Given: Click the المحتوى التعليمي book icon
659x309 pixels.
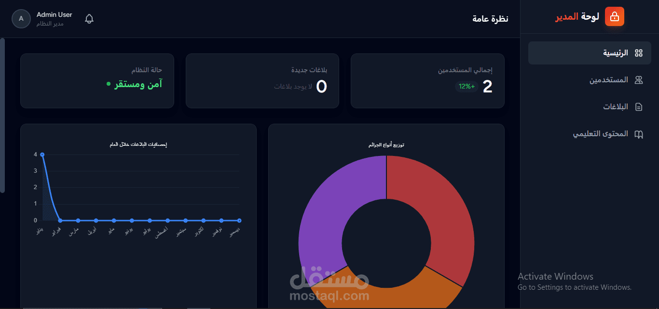Looking at the screenshot, I should click(x=639, y=134).
